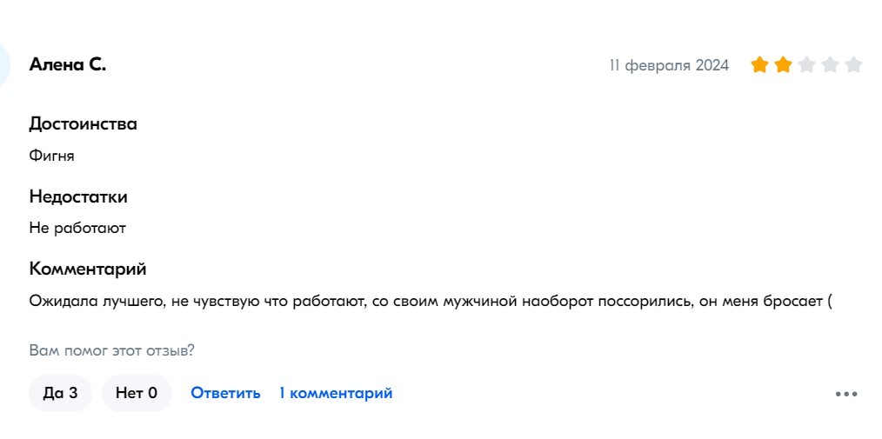The width and height of the screenshot is (882, 439).
Task: Click the disadvantages text "Не работают"
Action: click(78, 229)
